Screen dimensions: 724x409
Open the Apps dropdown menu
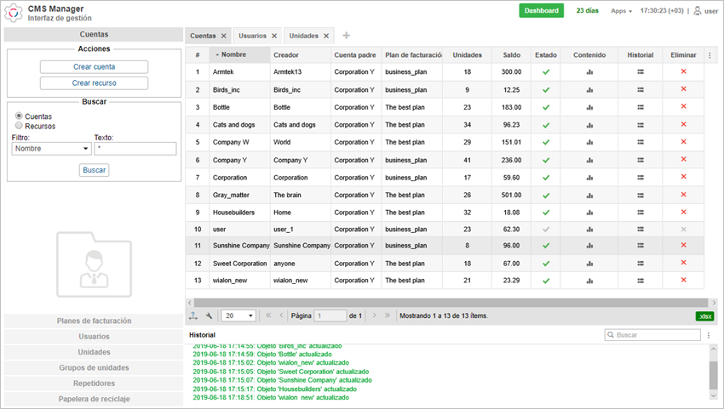point(621,11)
